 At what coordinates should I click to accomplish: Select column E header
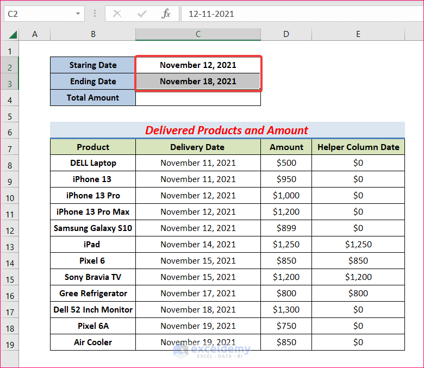point(358,34)
